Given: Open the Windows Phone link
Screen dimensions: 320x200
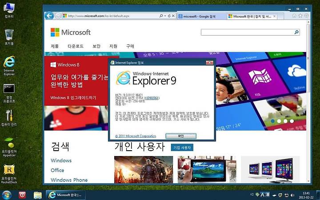Looking at the screenshot, I should click(69, 180).
